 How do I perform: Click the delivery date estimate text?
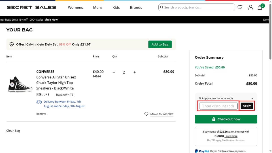click(64, 104)
